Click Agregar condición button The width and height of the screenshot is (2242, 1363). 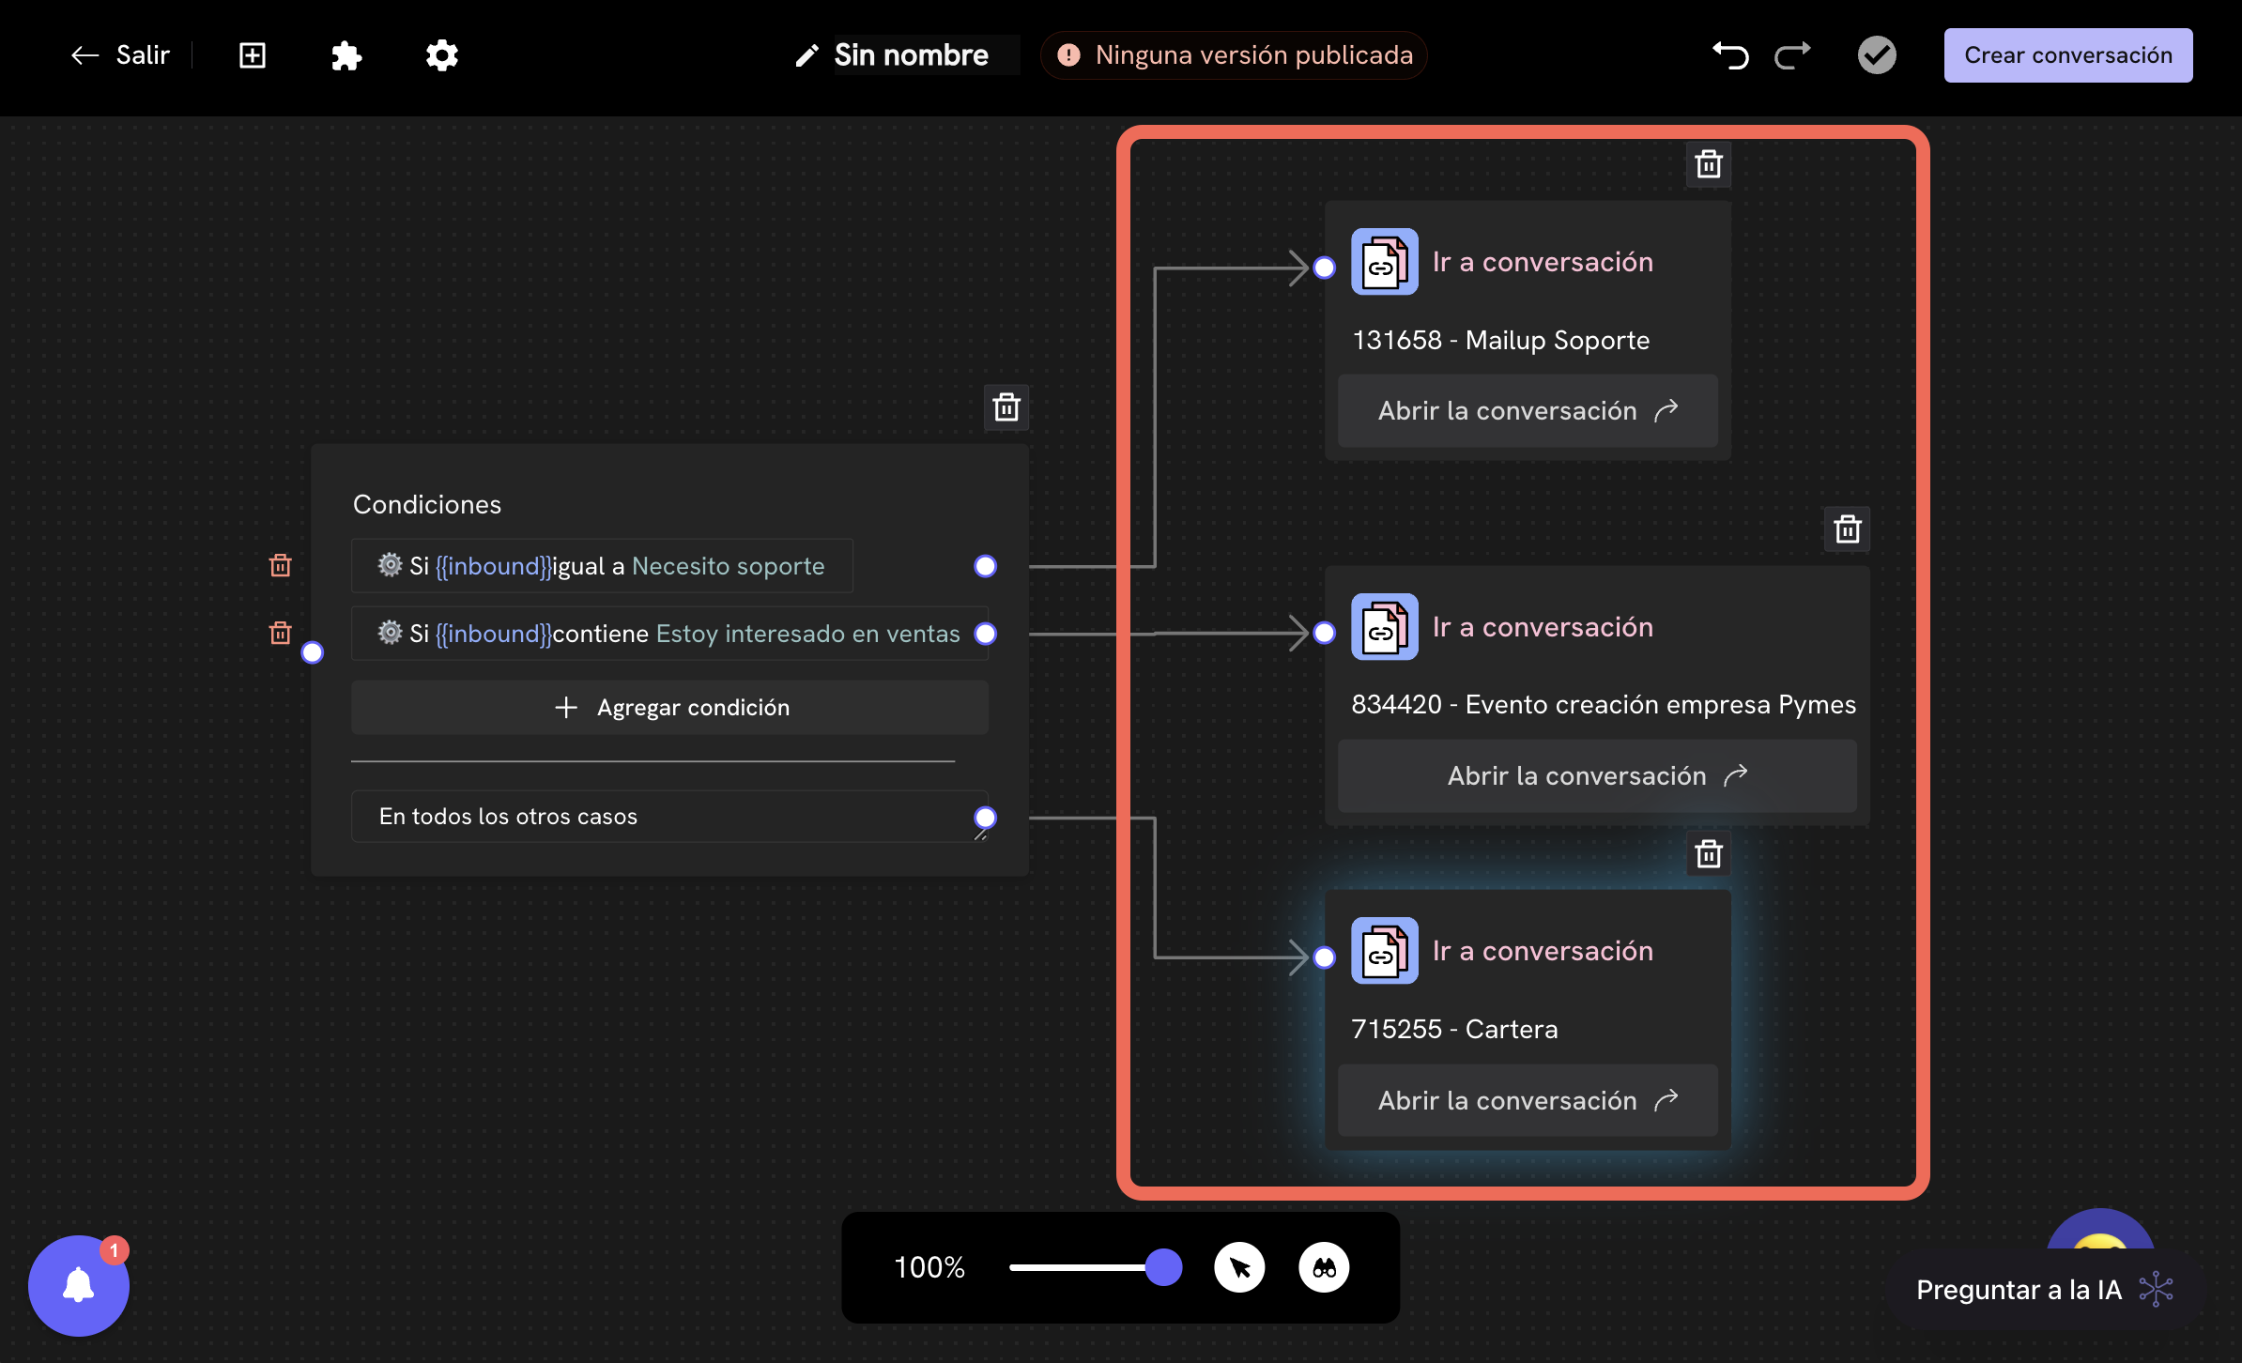pos(669,707)
